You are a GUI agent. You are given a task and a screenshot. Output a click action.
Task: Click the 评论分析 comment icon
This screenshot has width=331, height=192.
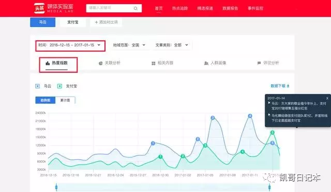tap(259, 63)
